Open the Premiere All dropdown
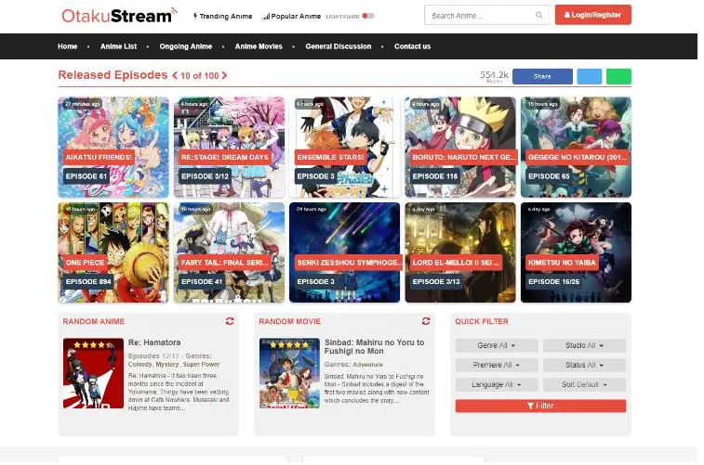Image resolution: width=704 pixels, height=465 pixels. [x=497, y=365]
